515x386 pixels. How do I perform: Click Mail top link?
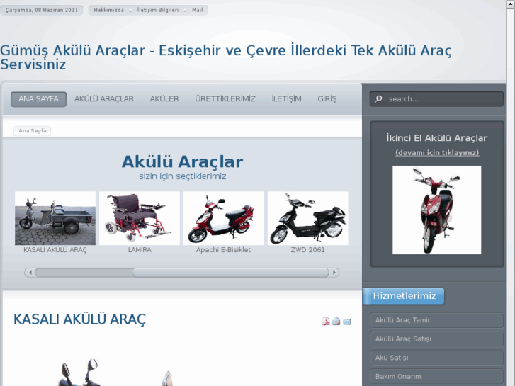(198, 10)
